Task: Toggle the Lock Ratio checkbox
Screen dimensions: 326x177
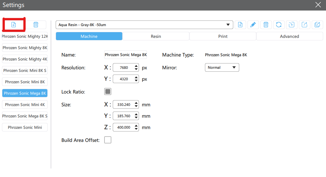Action: pyautogui.click(x=108, y=92)
